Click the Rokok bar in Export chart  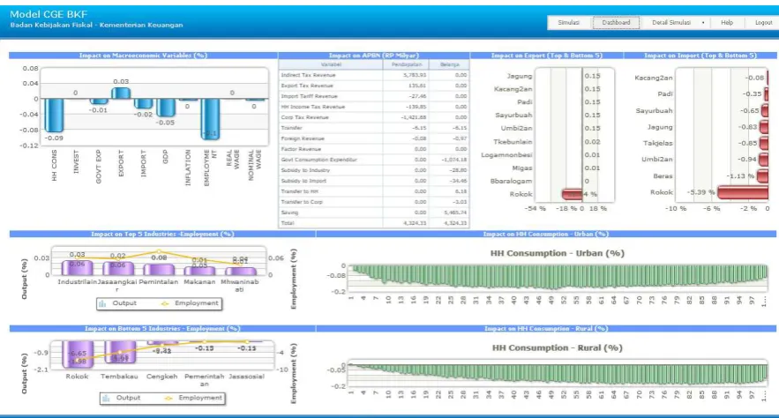pyautogui.click(x=572, y=194)
